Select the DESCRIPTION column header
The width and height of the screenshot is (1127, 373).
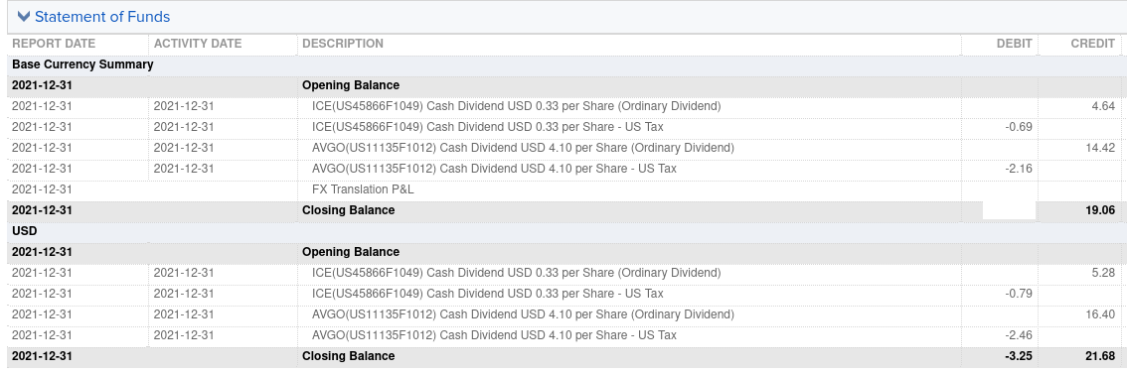(x=343, y=44)
